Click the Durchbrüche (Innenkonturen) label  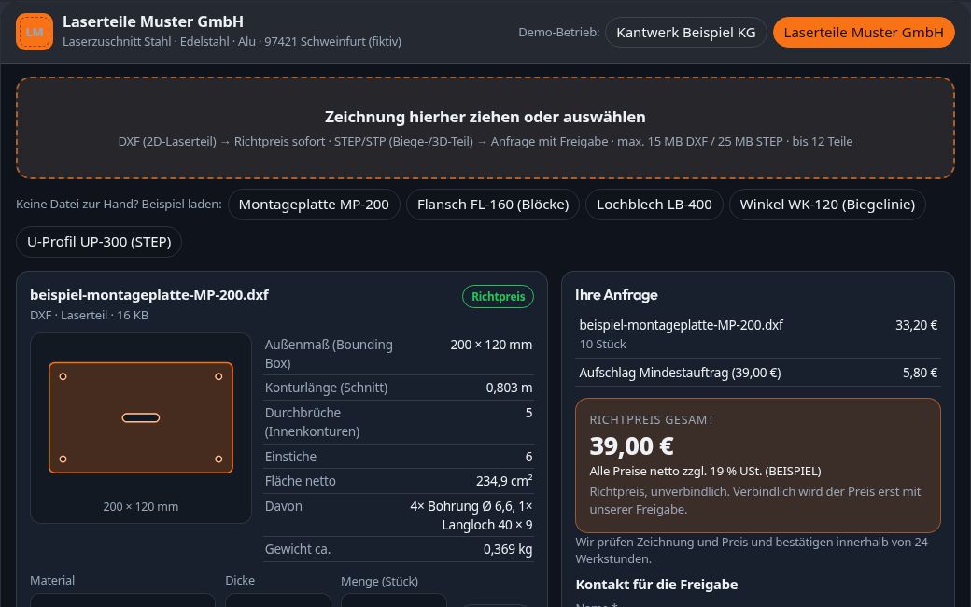pos(312,422)
